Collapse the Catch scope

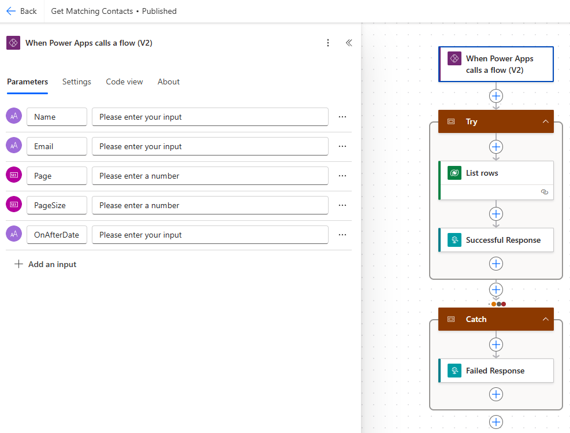point(545,319)
